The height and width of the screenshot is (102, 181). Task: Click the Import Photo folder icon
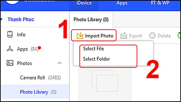[80, 35]
